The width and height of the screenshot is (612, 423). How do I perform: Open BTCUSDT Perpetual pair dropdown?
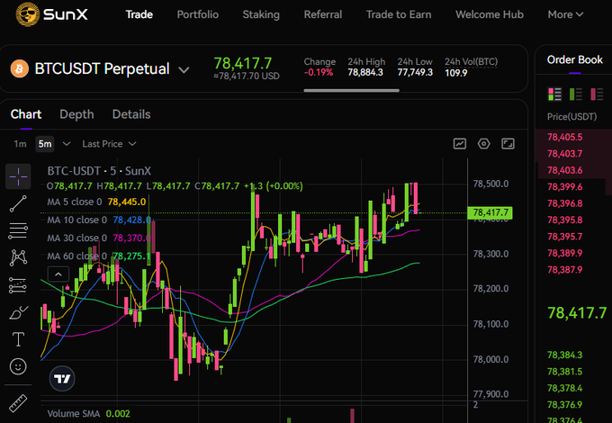184,70
